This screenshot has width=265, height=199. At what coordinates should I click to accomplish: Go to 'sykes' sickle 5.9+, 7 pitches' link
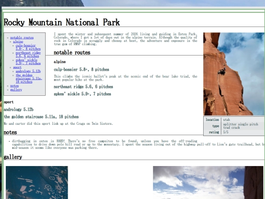click(x=28, y=62)
